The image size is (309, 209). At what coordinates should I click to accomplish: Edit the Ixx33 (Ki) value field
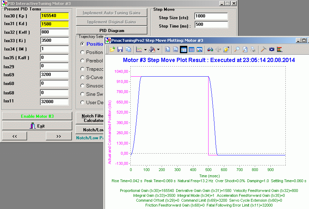click(x=55, y=40)
